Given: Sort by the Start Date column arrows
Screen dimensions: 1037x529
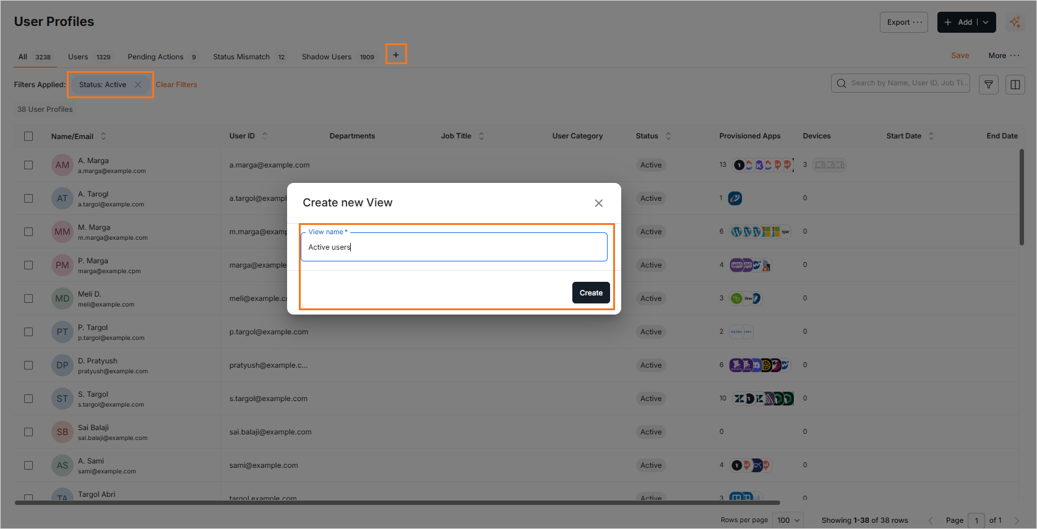Looking at the screenshot, I should 931,136.
